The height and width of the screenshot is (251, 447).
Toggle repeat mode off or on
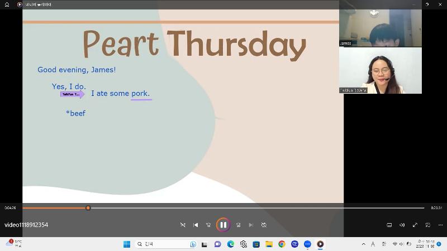coord(264,225)
